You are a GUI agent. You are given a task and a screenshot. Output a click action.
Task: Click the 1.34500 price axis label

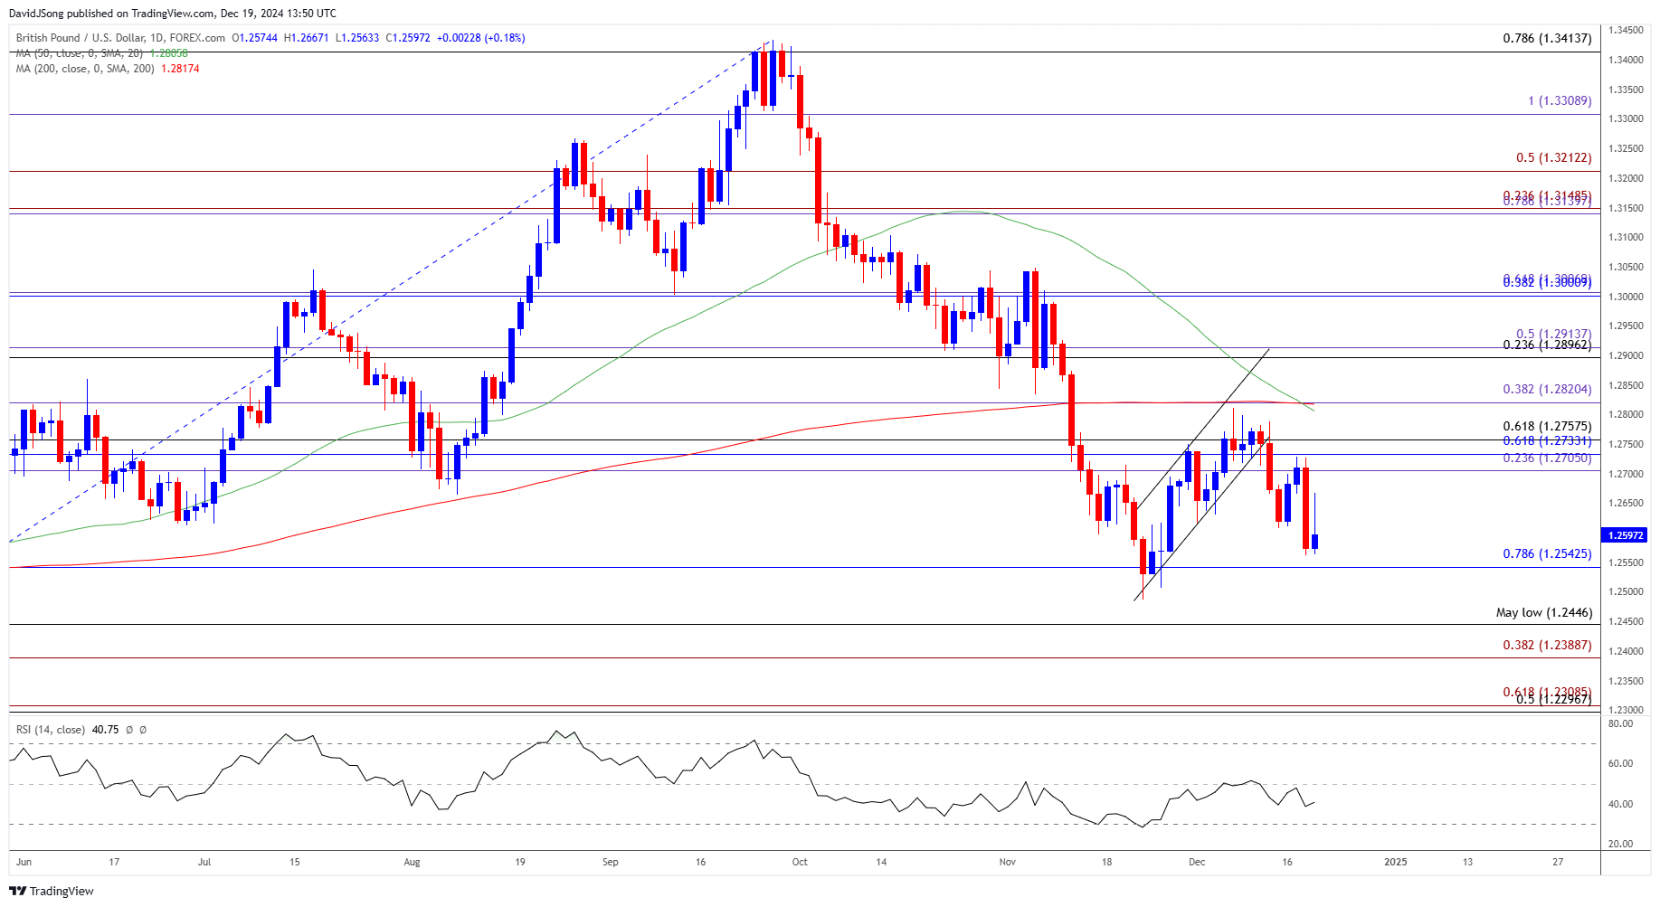1626,31
